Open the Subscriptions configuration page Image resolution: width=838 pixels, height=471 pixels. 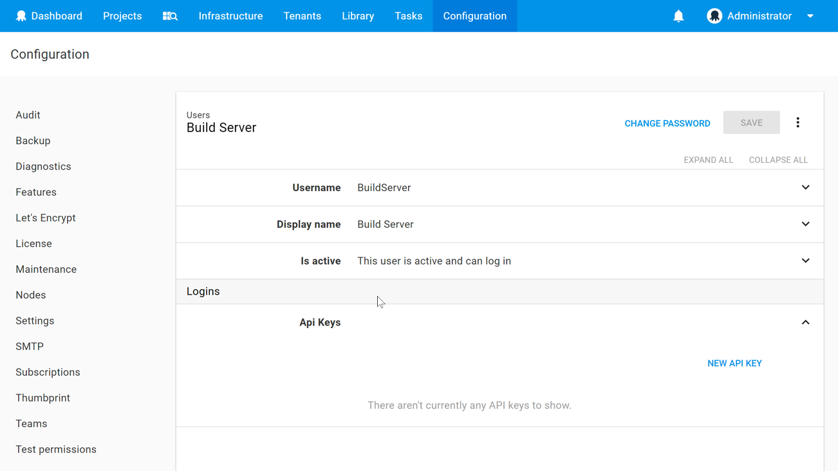48,372
